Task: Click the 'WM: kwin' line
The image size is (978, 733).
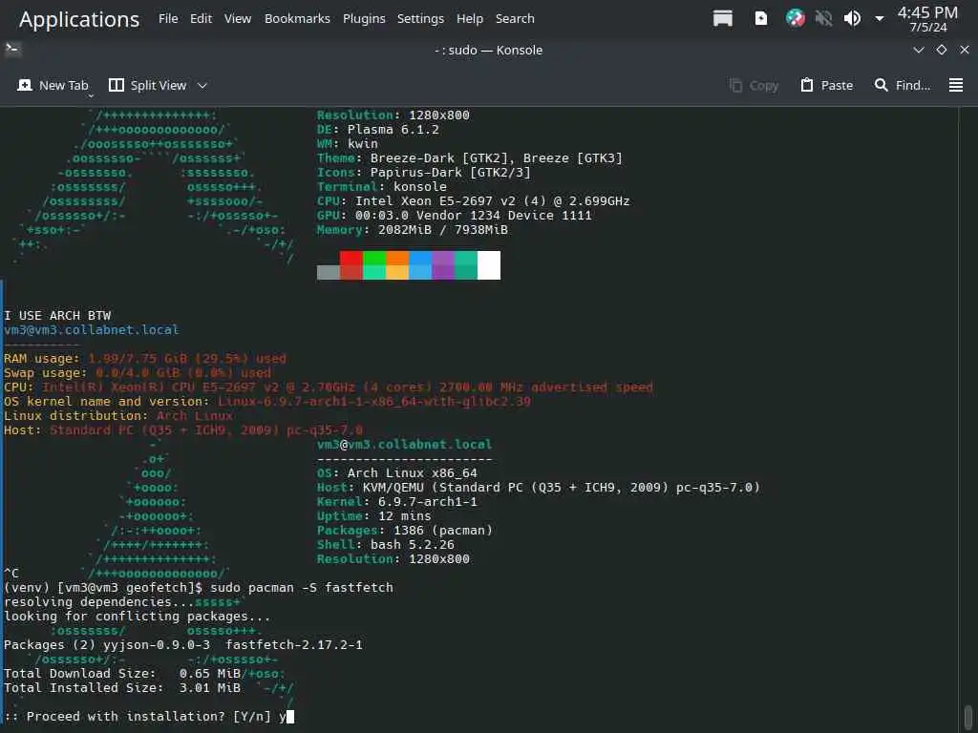Action: [348, 144]
